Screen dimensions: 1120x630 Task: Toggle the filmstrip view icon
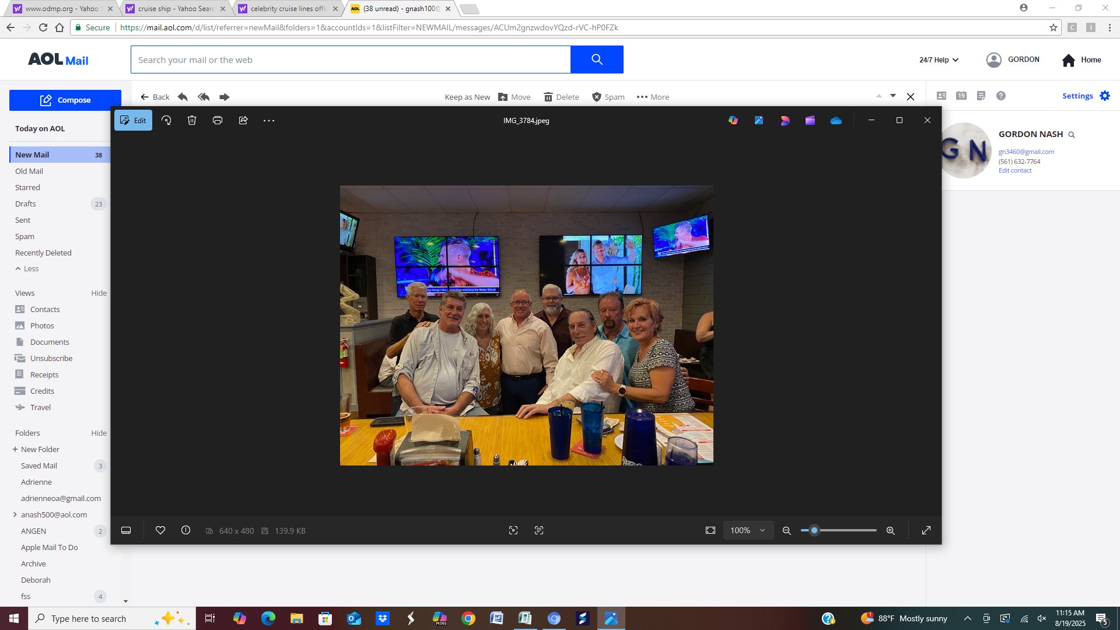point(126,530)
